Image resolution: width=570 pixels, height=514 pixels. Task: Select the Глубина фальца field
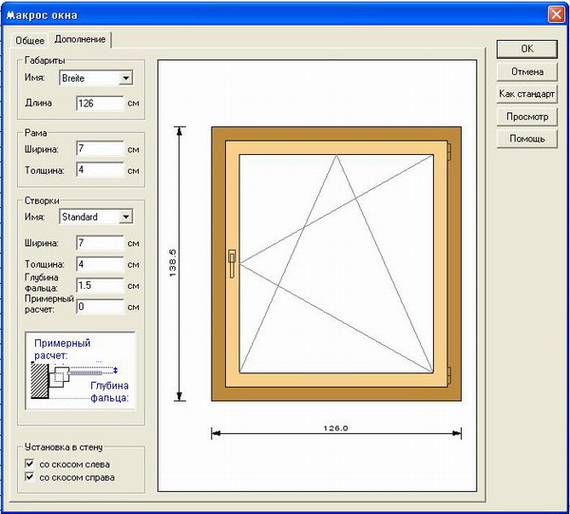pyautogui.click(x=100, y=285)
